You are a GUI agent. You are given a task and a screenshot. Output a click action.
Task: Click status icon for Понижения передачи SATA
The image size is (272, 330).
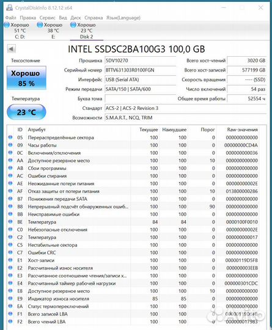10,199
